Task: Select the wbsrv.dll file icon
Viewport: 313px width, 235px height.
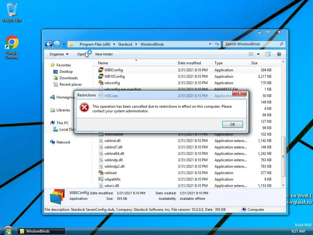Action: (x=101, y=186)
